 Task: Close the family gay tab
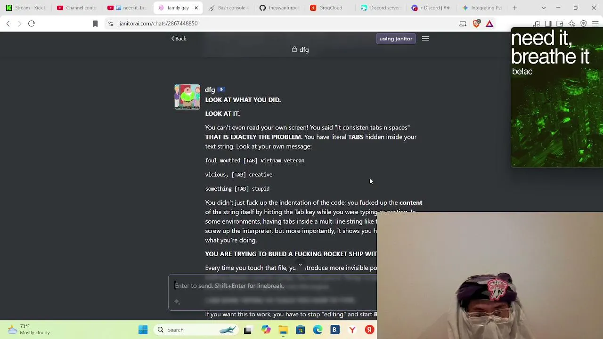[196, 8]
